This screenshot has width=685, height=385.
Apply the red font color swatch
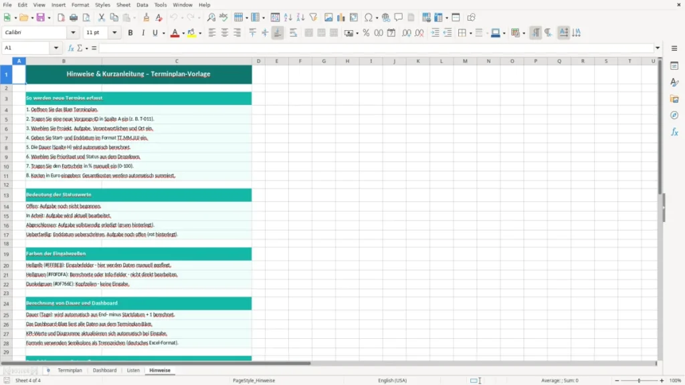(175, 33)
